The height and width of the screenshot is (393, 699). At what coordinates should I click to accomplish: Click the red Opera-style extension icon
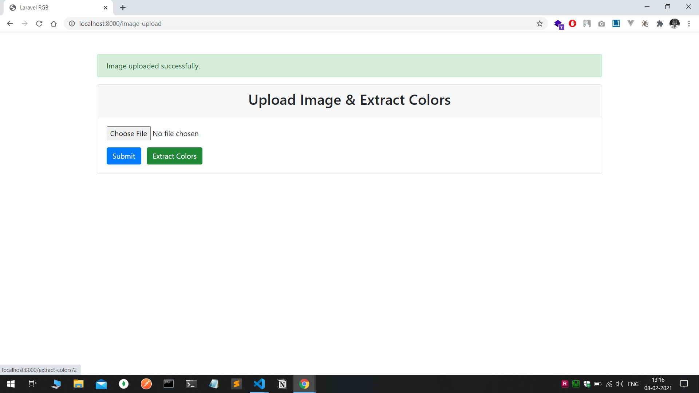572,24
